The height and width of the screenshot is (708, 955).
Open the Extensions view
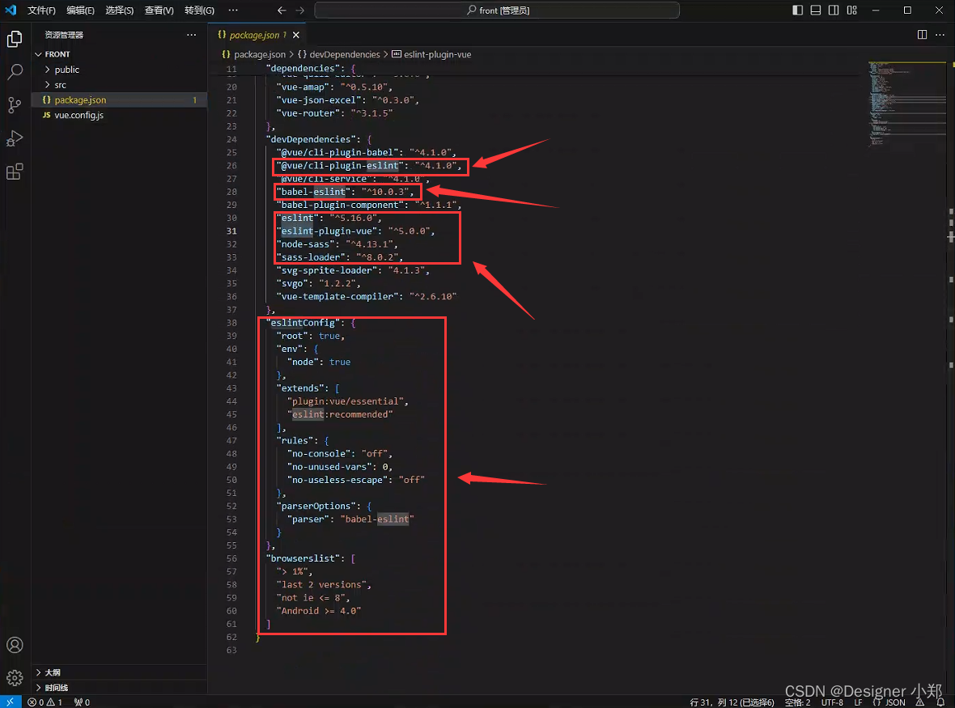point(15,172)
